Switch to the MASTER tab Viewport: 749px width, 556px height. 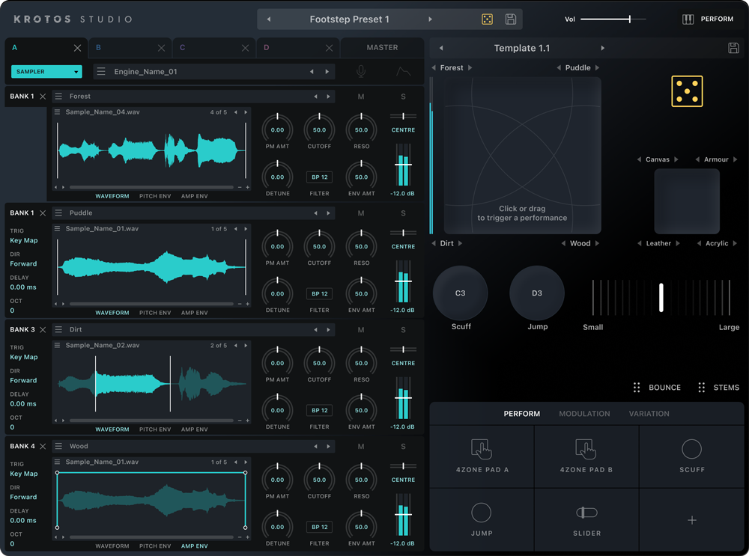pos(382,48)
